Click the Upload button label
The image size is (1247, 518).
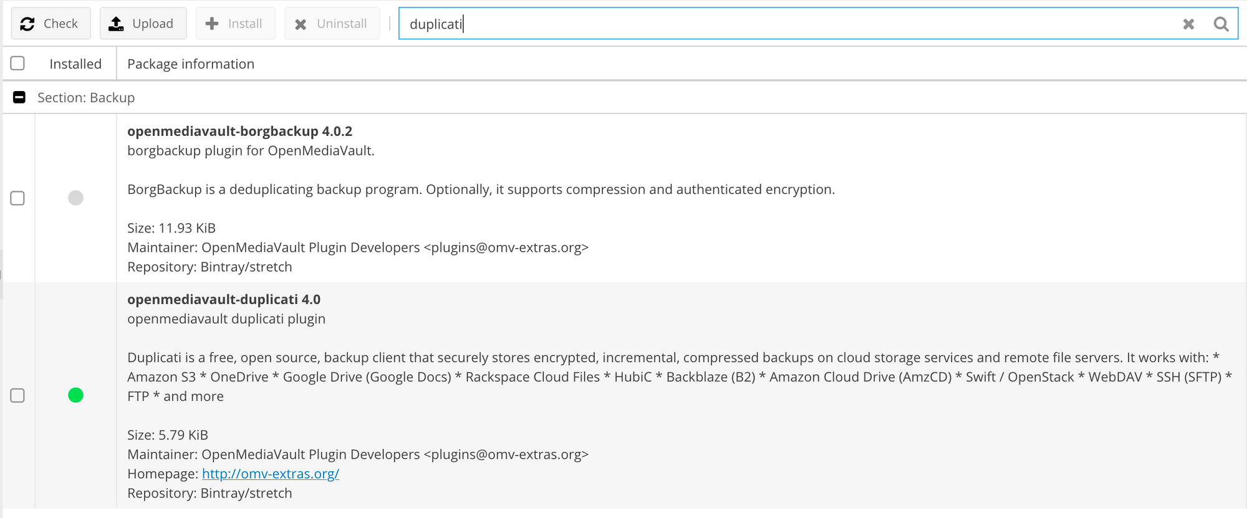coord(153,24)
